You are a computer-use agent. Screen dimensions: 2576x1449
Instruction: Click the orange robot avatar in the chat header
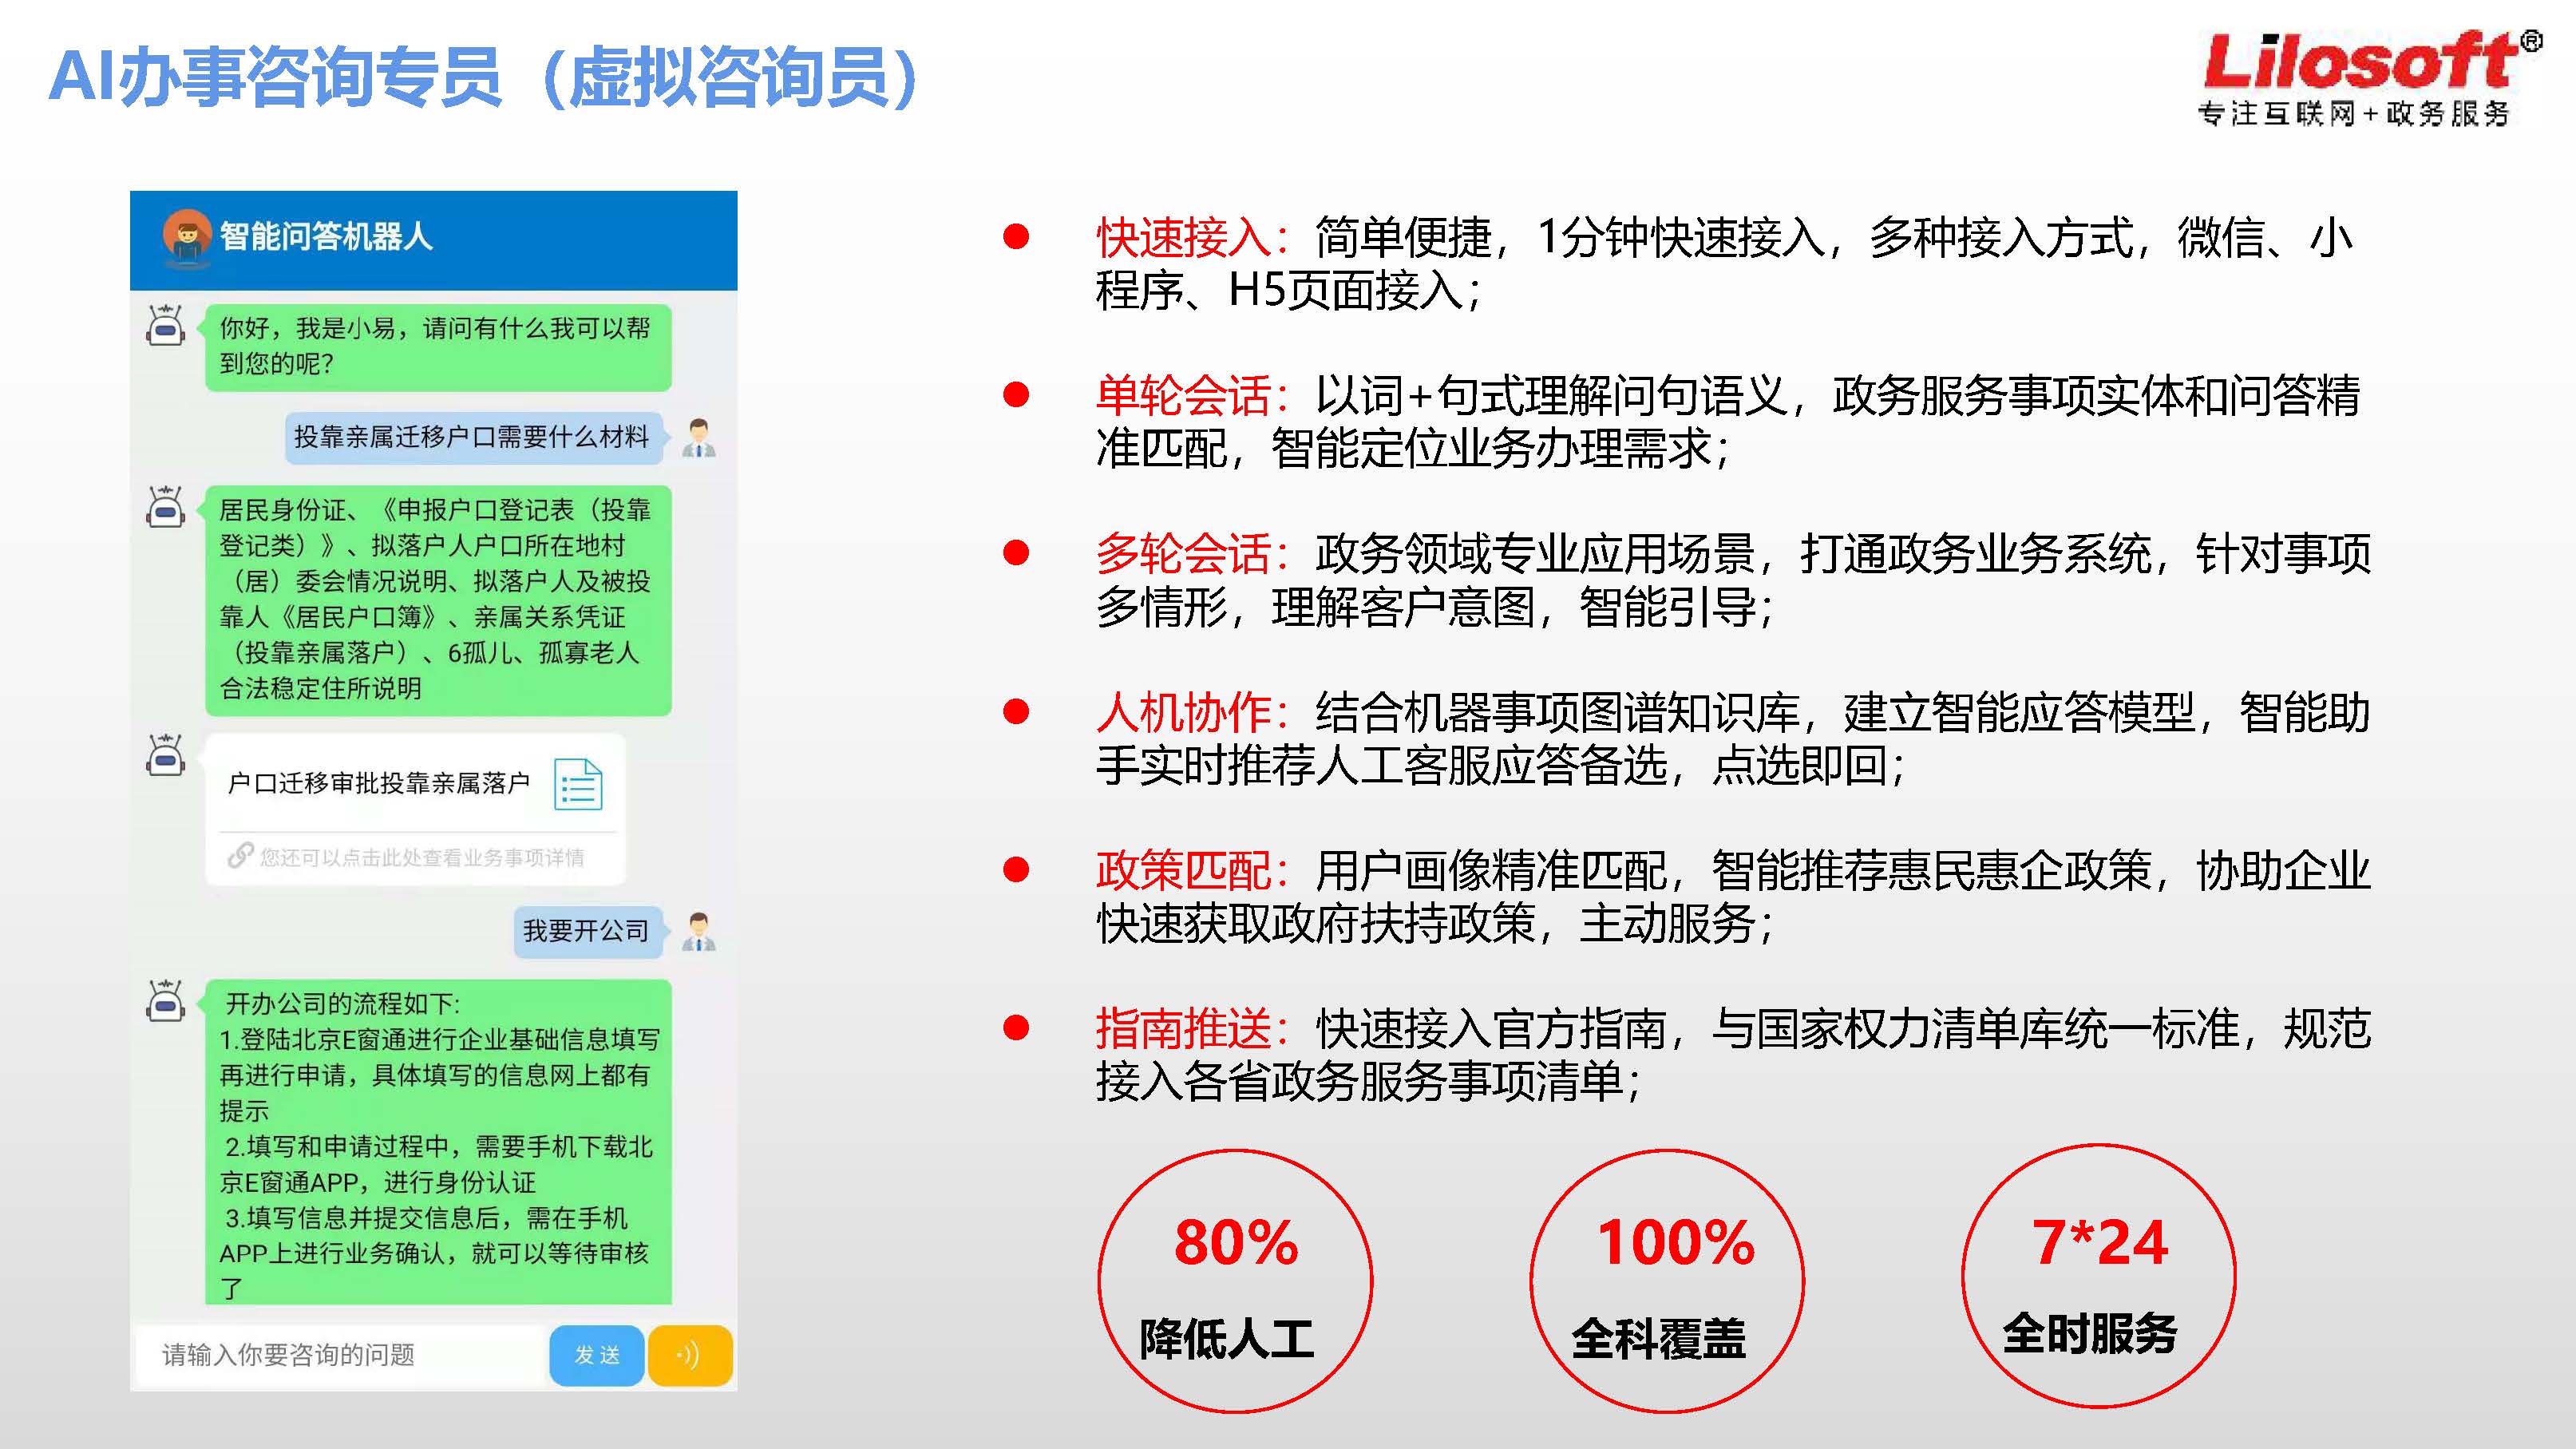[187, 238]
